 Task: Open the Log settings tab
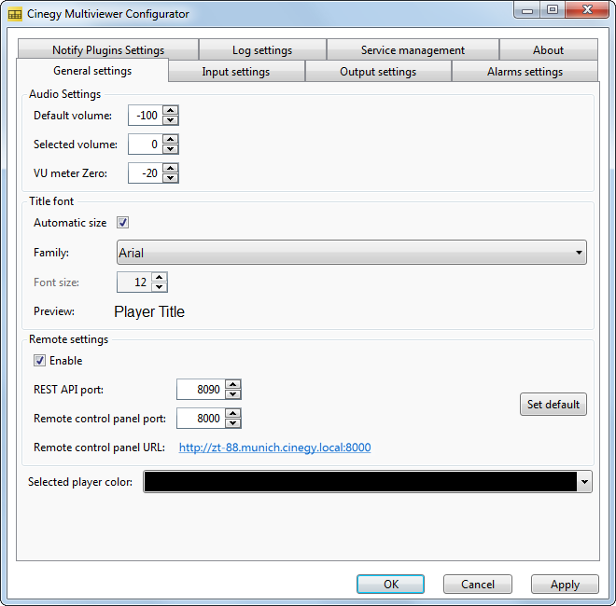(x=262, y=49)
